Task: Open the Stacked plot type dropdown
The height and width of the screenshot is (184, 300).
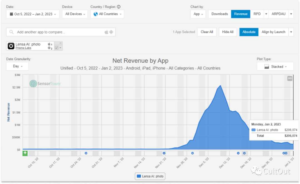Action: (275, 67)
